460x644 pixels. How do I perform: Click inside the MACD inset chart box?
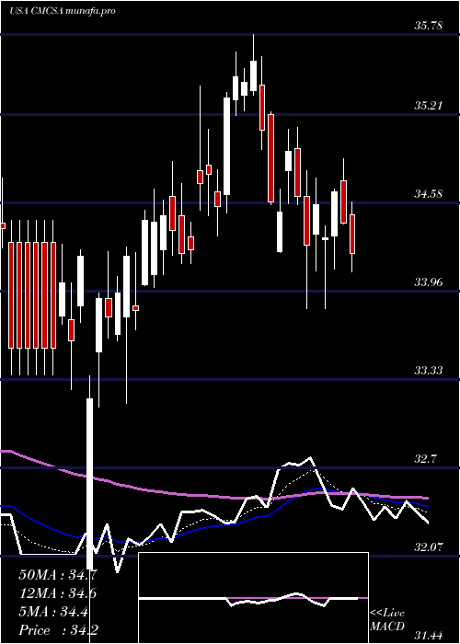coord(253,598)
